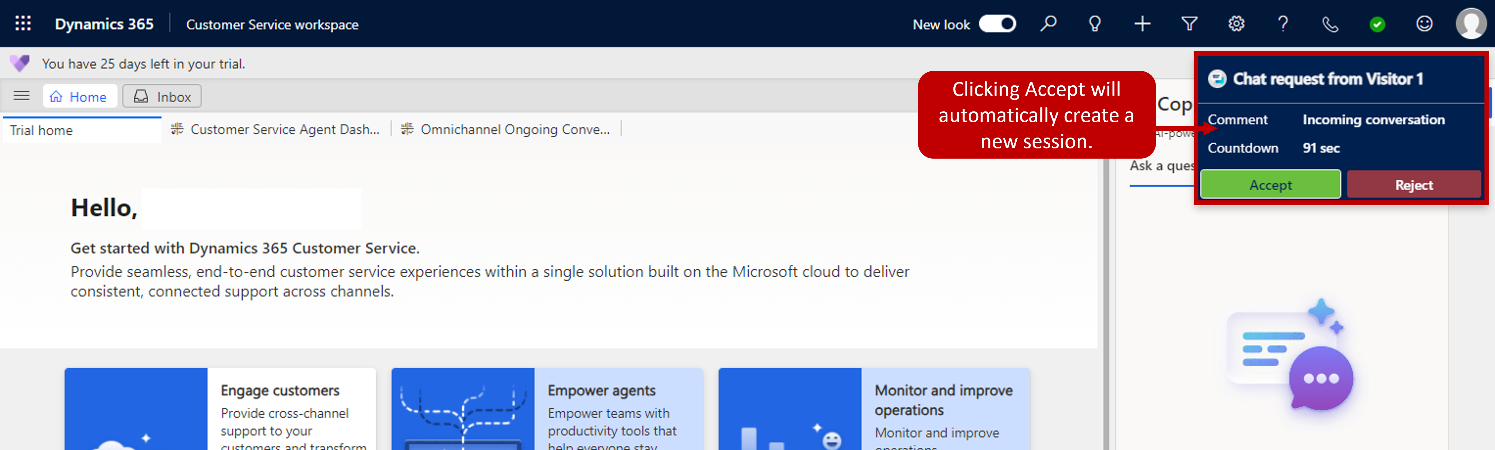Change the green presence status indicator

1377,24
